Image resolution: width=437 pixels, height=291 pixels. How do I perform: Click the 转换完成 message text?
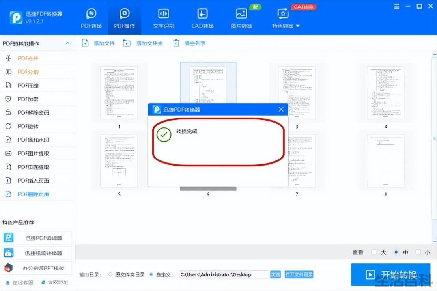[x=187, y=131]
